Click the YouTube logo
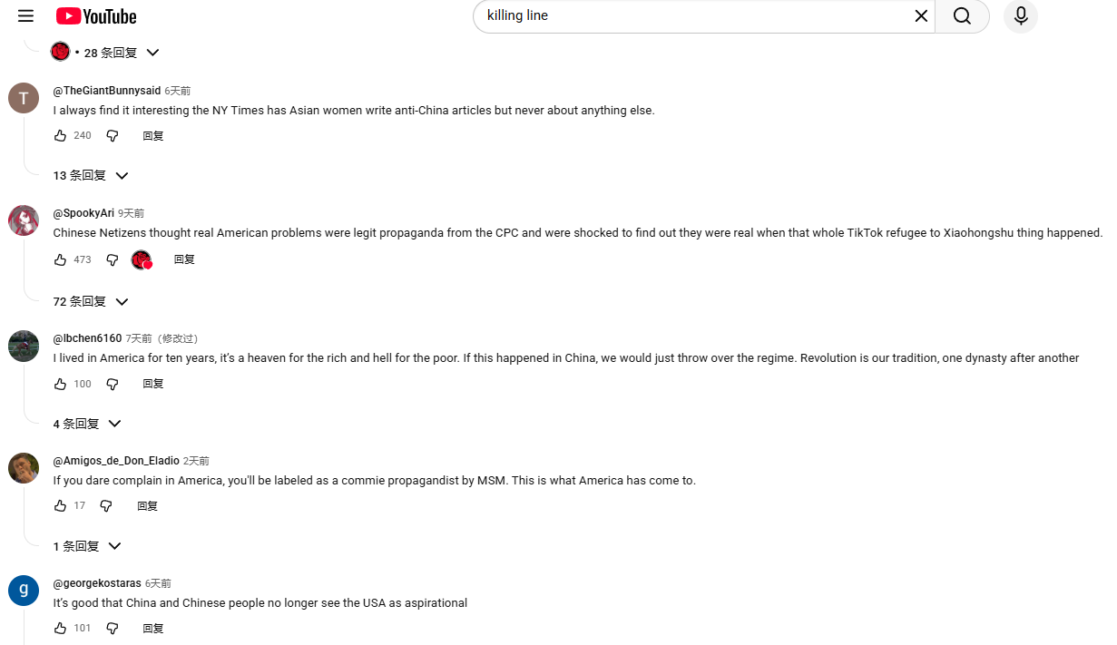 (96, 16)
